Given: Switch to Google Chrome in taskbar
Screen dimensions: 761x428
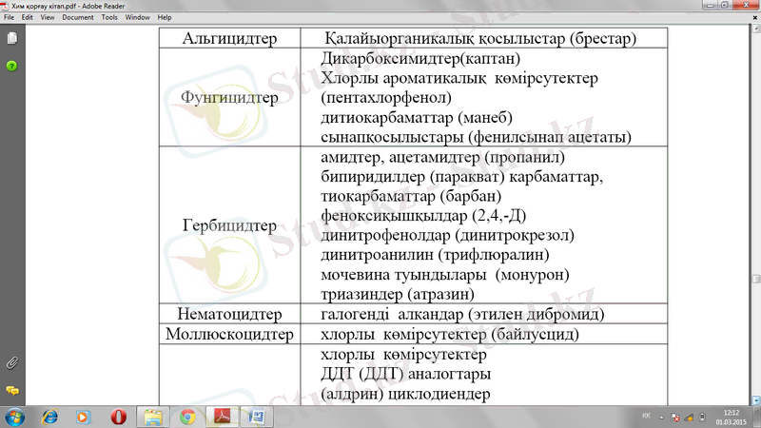Looking at the screenshot, I should (x=187, y=417).
